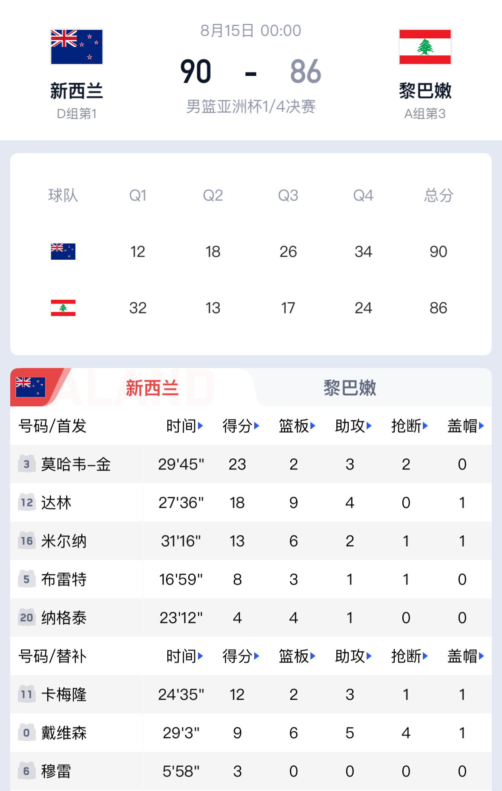Screen dimensions: 502x791
Task: Tap jersey number 16 badge for 米尔纳
Action: tap(26, 541)
